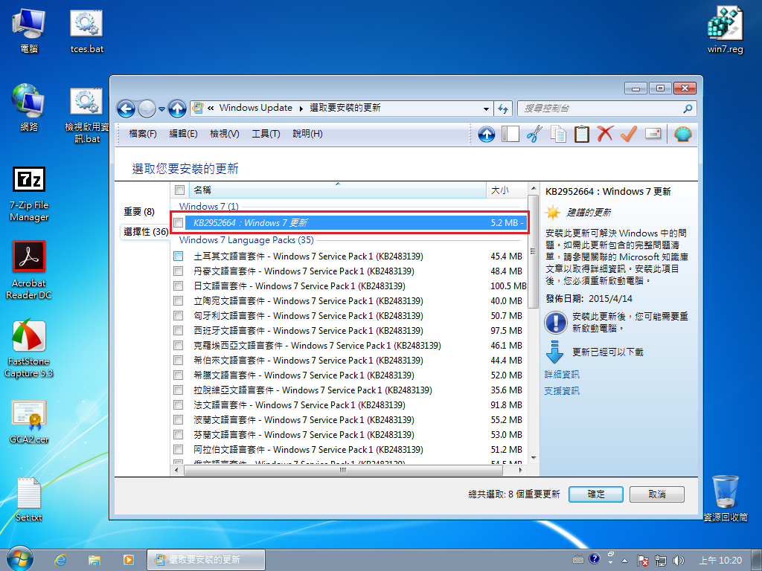
Task: Select the win7.reg desktop file
Action: coord(725,29)
